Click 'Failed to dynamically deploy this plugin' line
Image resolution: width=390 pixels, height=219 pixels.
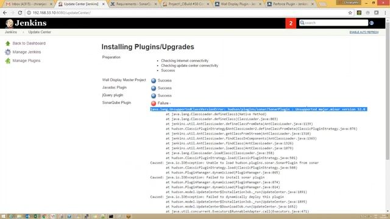[217, 196]
